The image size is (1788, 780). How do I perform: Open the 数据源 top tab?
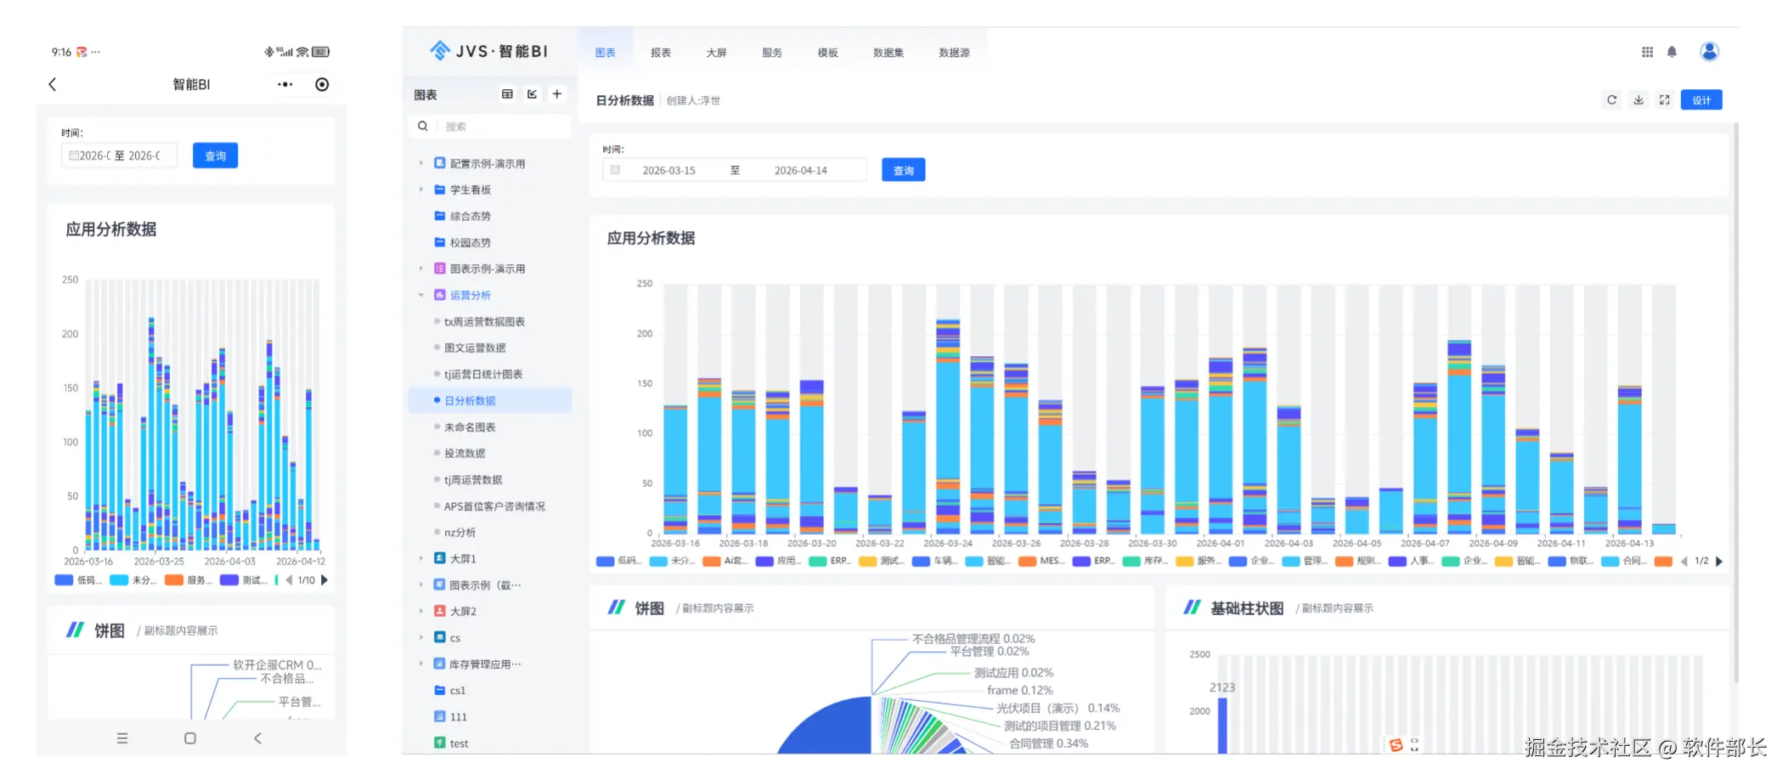(954, 53)
